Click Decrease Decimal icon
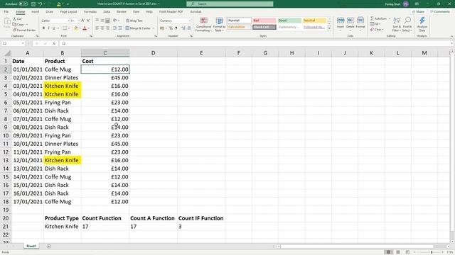455x255 pixels. (189, 28)
